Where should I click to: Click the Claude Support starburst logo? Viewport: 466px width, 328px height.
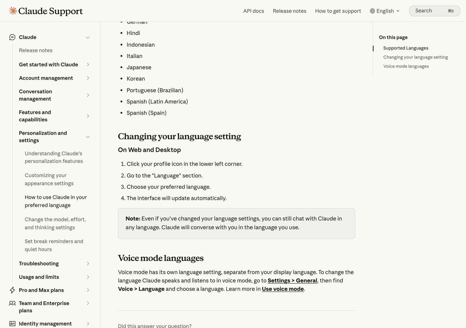point(13,11)
